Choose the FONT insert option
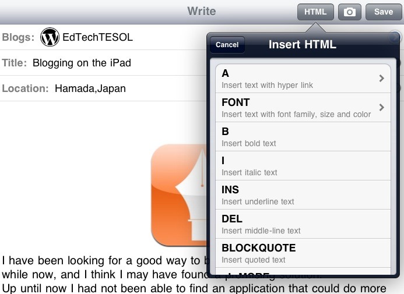Screen dimensions: 404x294 (x=303, y=108)
